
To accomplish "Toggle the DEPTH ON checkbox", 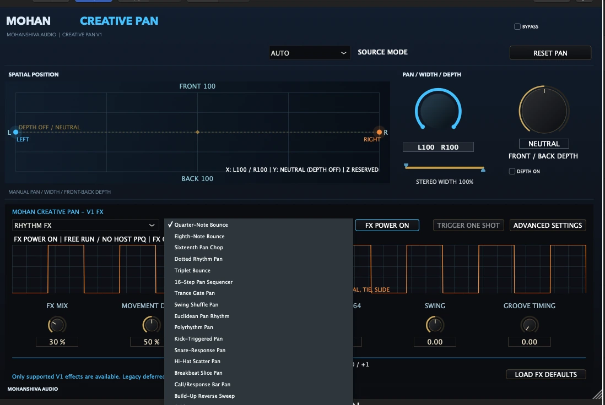I will [512, 171].
